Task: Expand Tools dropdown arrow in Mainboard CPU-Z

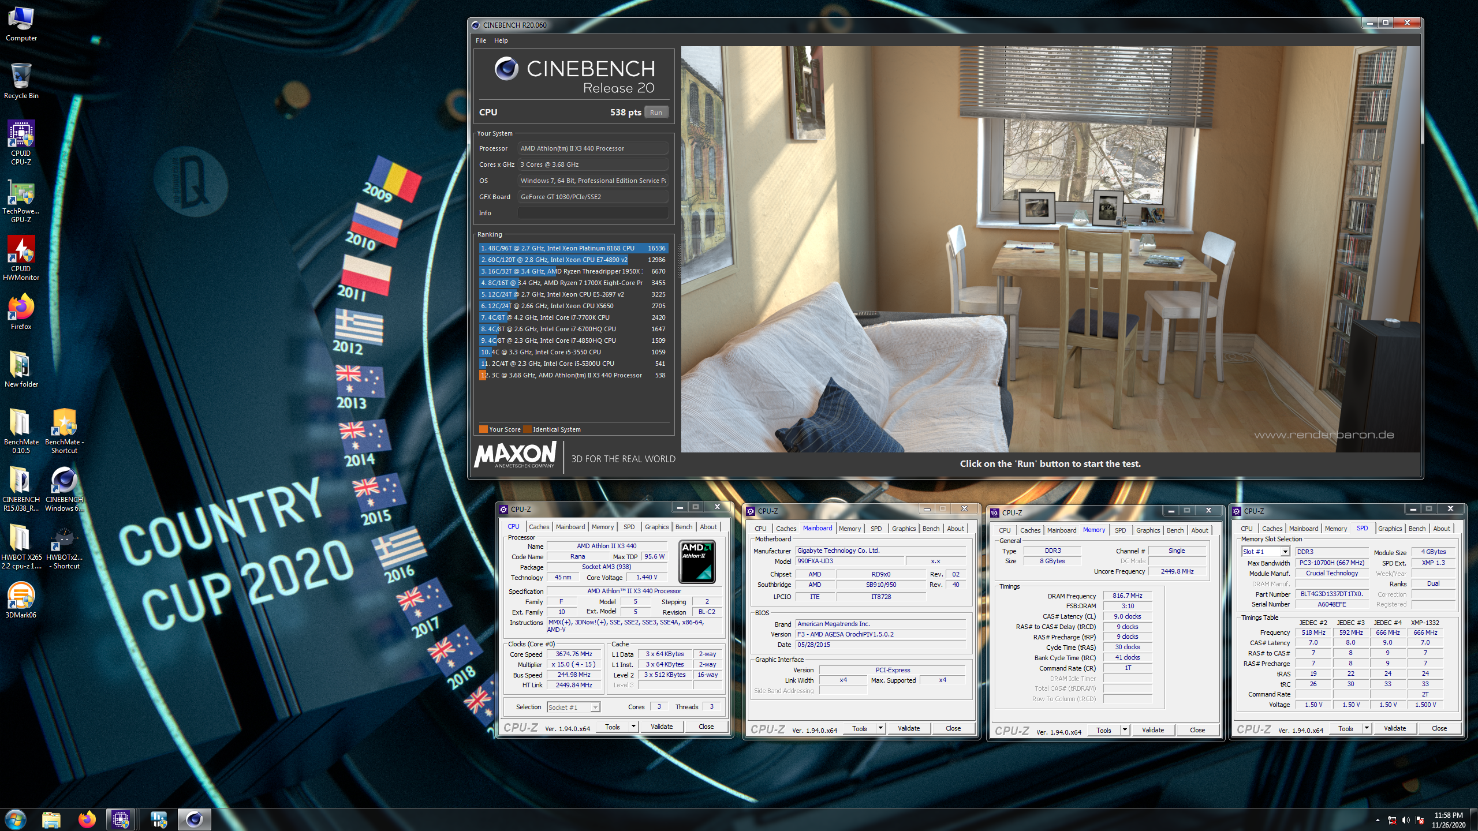Action: click(880, 729)
